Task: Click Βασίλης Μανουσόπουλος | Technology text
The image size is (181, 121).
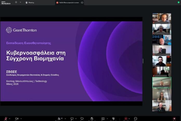Action: point(27,81)
